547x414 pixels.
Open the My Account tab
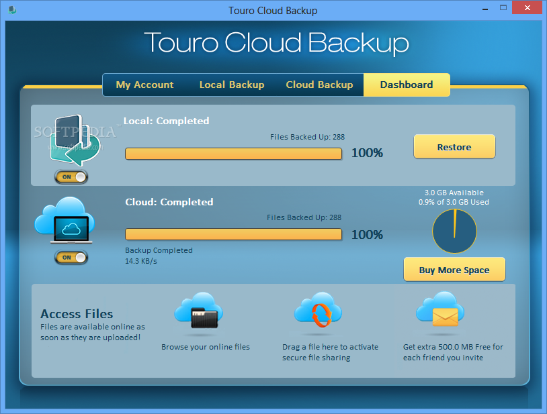point(144,85)
